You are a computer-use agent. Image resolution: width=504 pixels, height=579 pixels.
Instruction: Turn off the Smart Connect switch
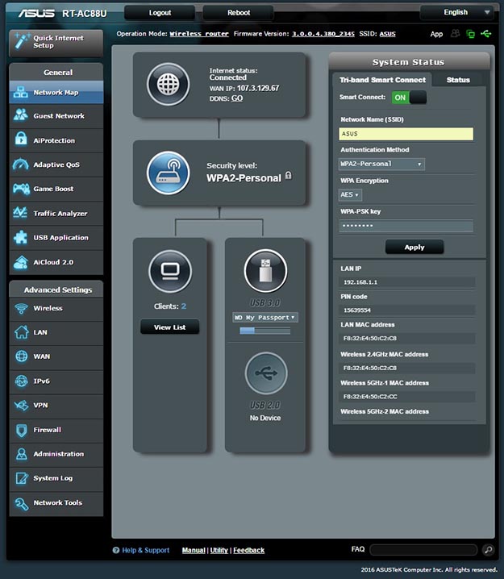point(408,98)
